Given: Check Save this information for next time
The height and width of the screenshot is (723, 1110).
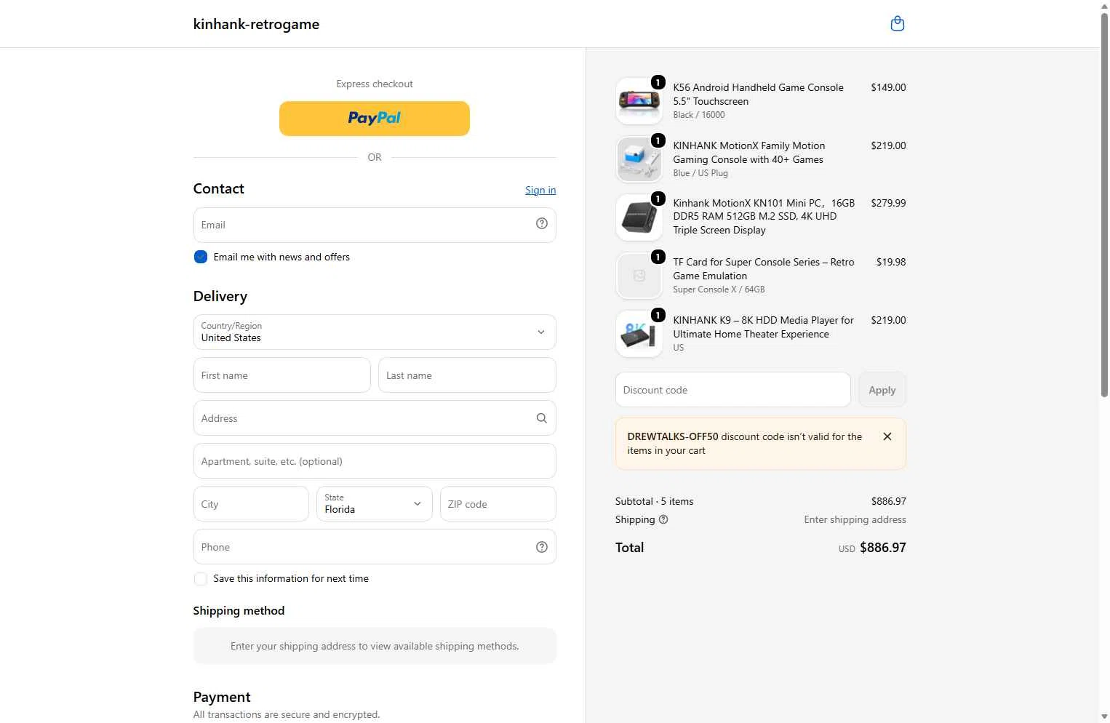Looking at the screenshot, I should (201, 579).
